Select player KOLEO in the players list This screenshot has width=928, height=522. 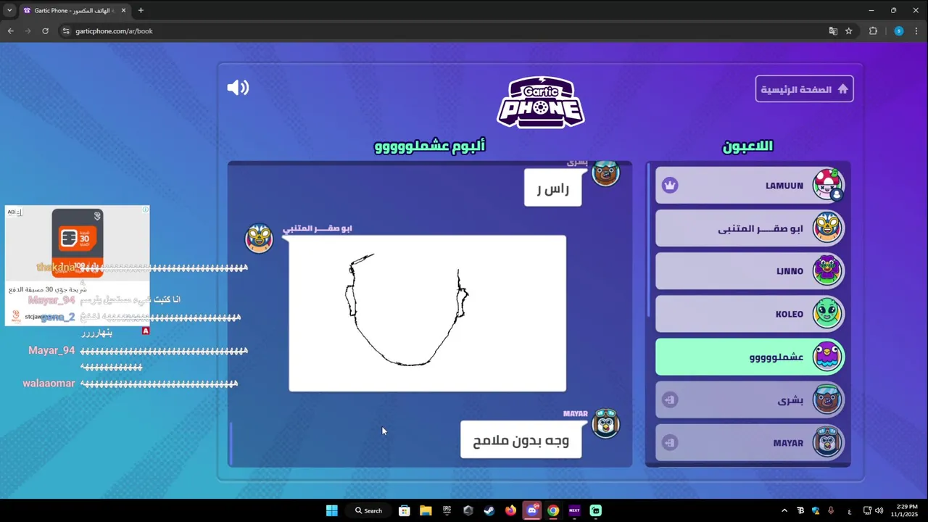pyautogui.click(x=750, y=314)
